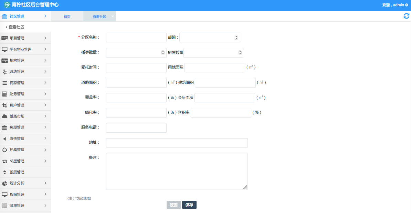The image size is (411, 213).
Task: Click 欢迎, admin user text
Action: point(393,5)
